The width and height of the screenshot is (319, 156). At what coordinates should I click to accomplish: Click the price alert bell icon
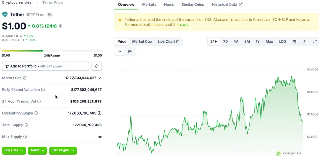tap(97, 66)
